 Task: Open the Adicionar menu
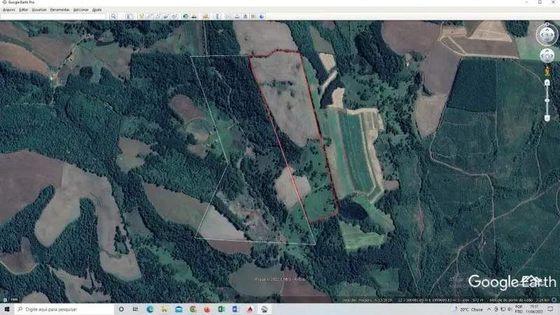pos(80,10)
